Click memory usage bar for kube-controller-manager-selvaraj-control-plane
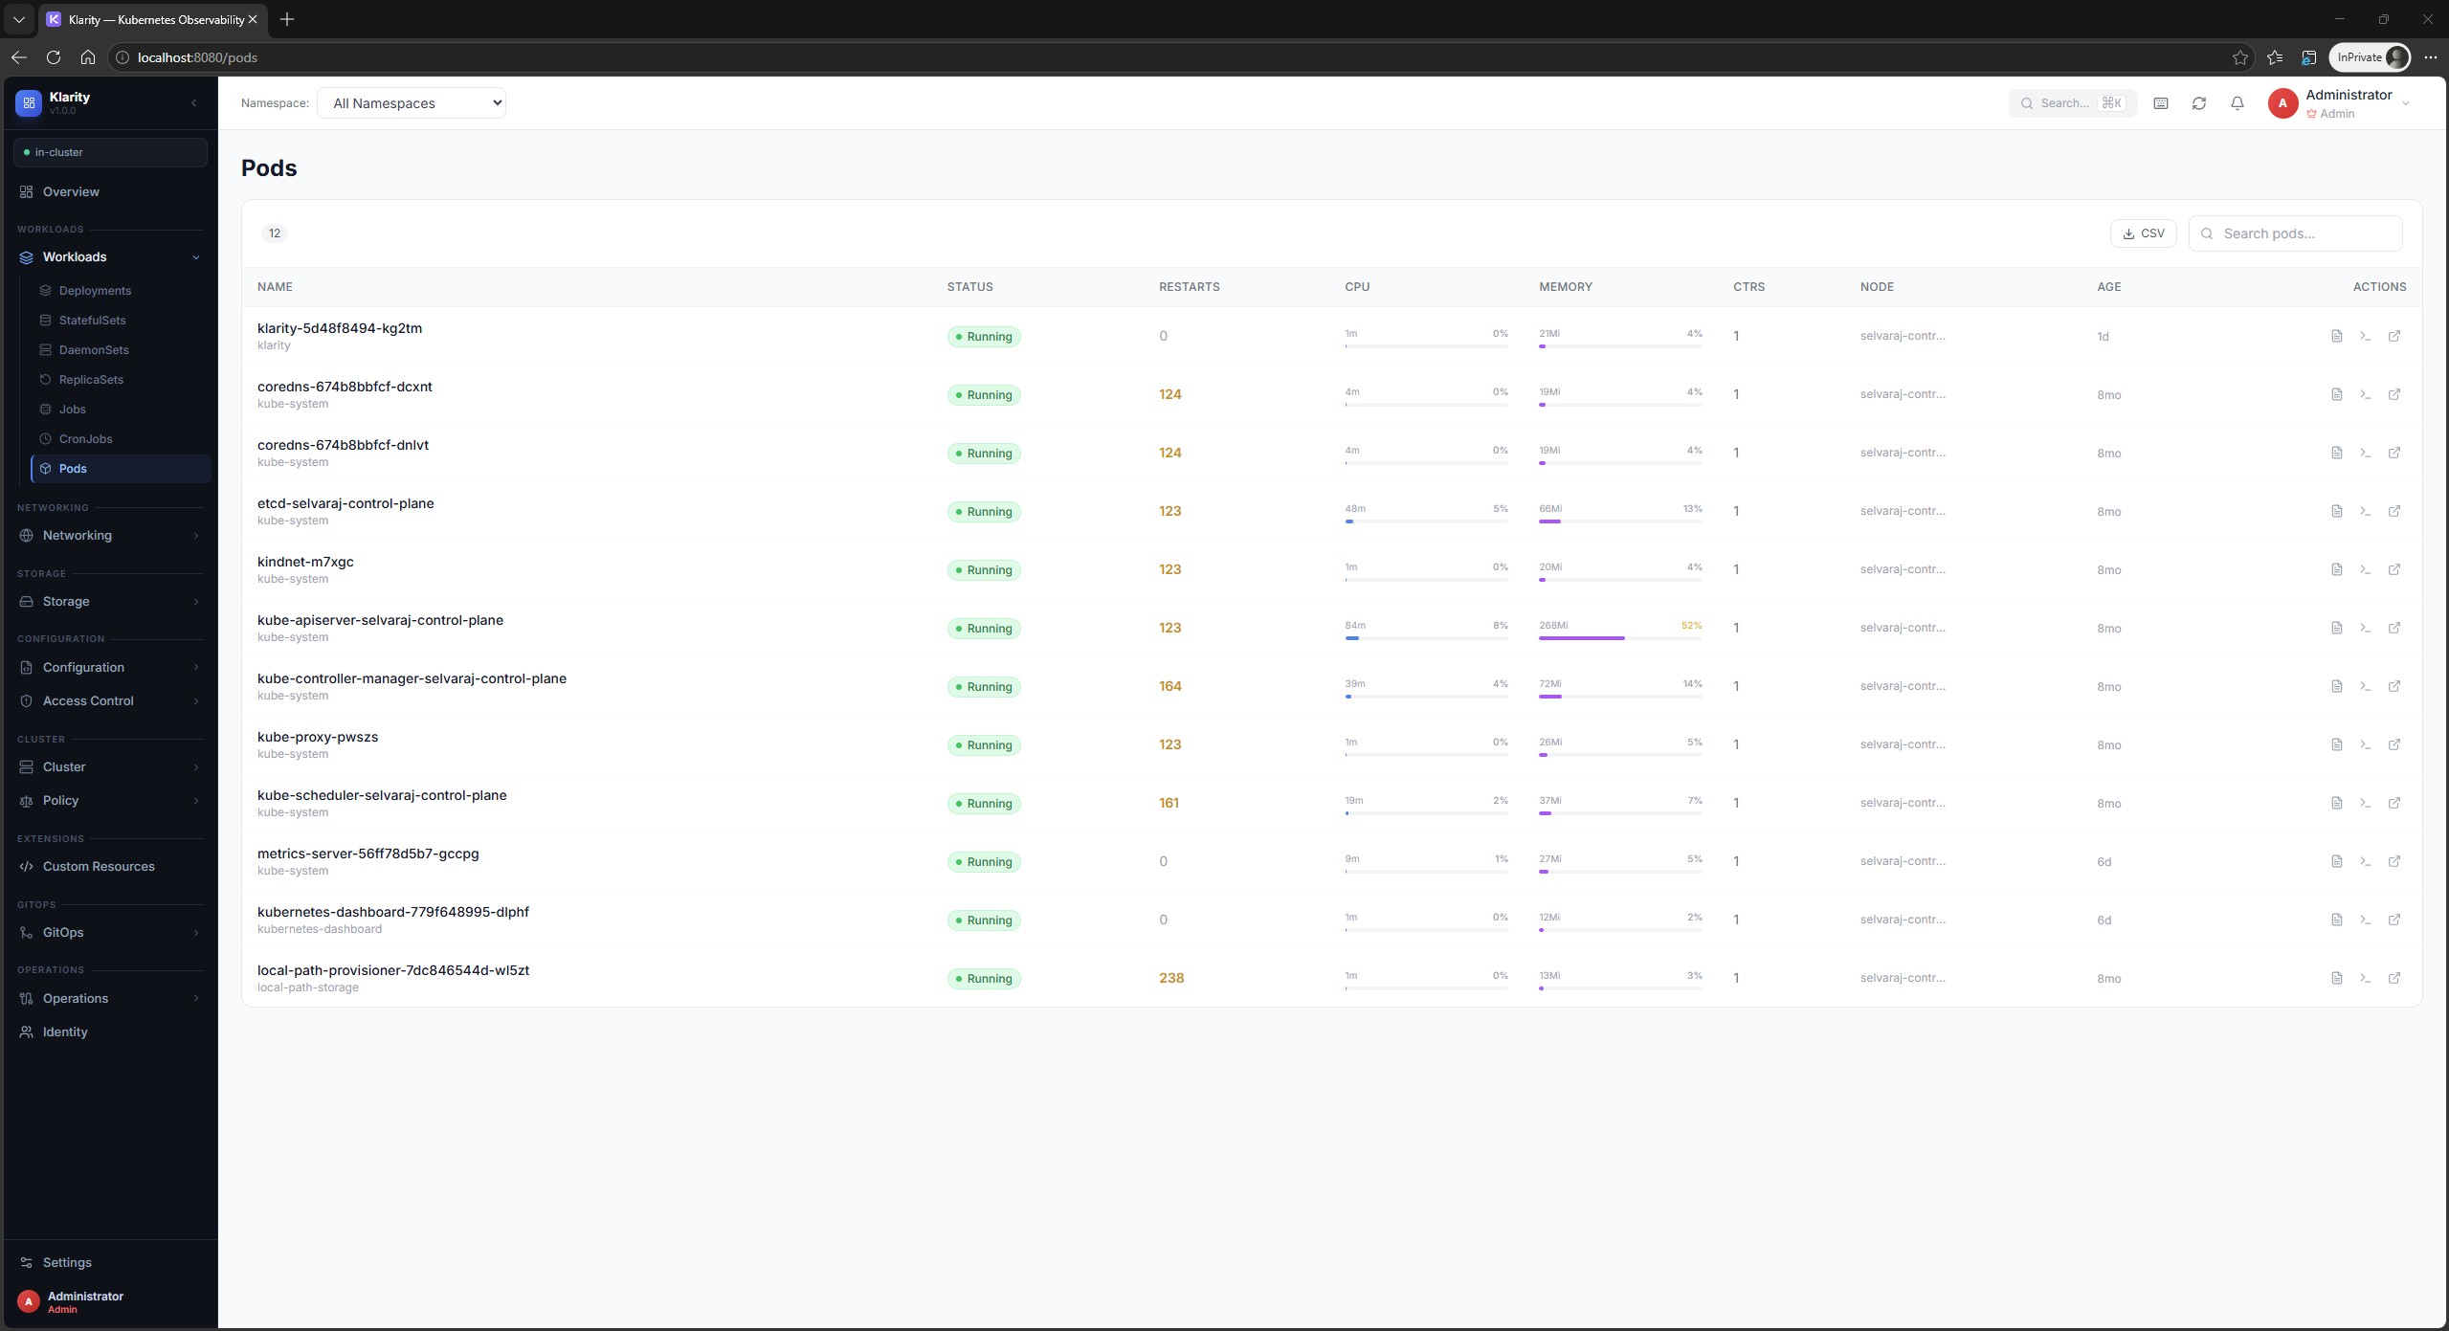2449x1331 pixels. (1620, 697)
